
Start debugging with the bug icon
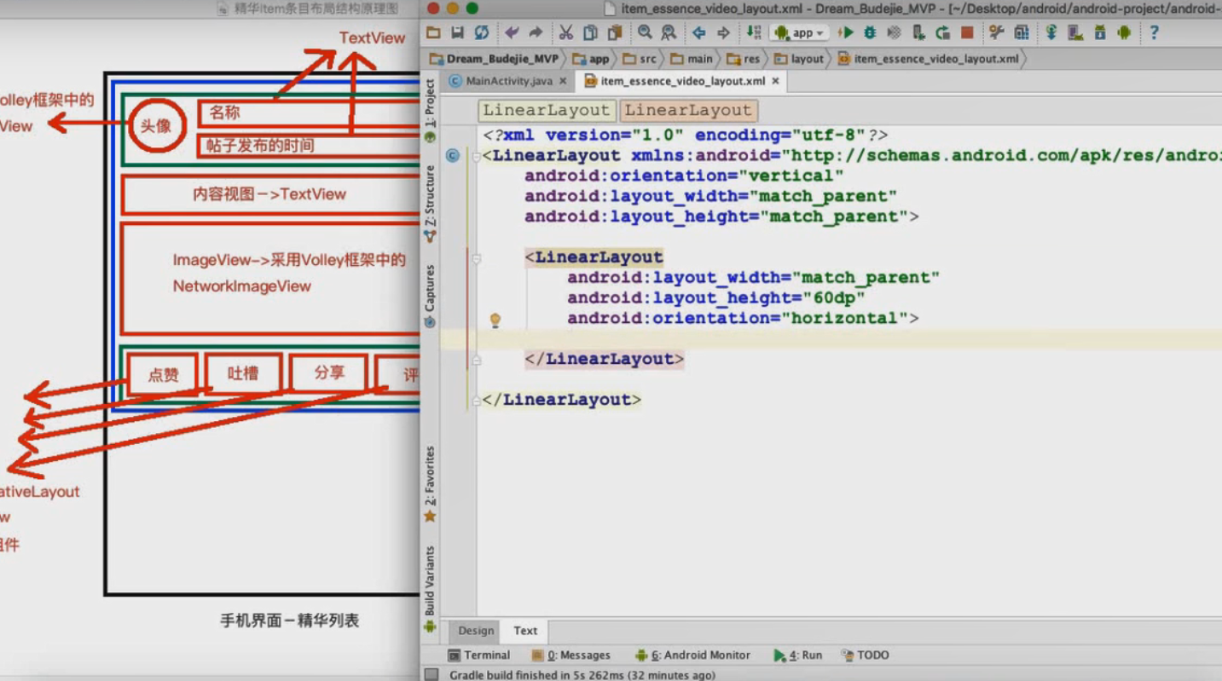[x=870, y=32]
